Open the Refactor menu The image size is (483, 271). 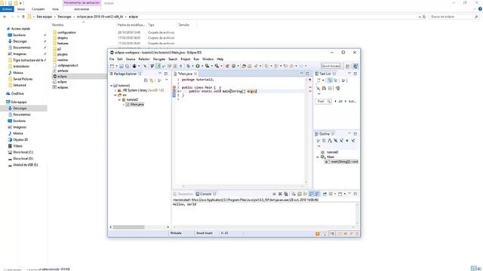[144, 59]
